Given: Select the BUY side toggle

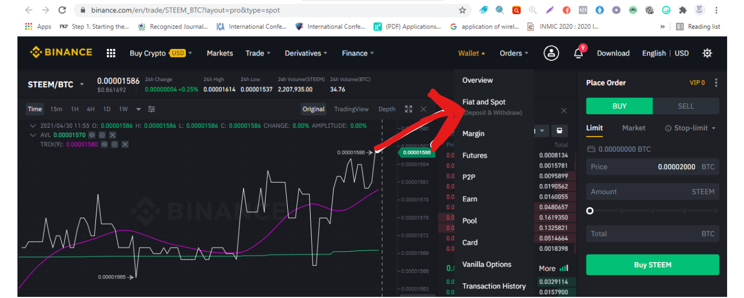Looking at the screenshot, I should (x=619, y=106).
